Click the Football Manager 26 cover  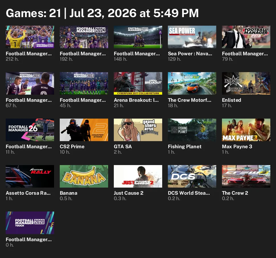30,130
